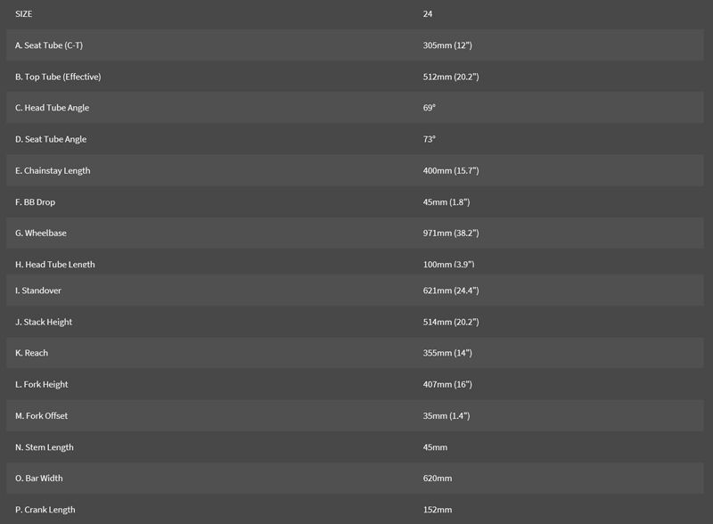
Task: Click the 152mm crank length value
Action: coord(438,510)
